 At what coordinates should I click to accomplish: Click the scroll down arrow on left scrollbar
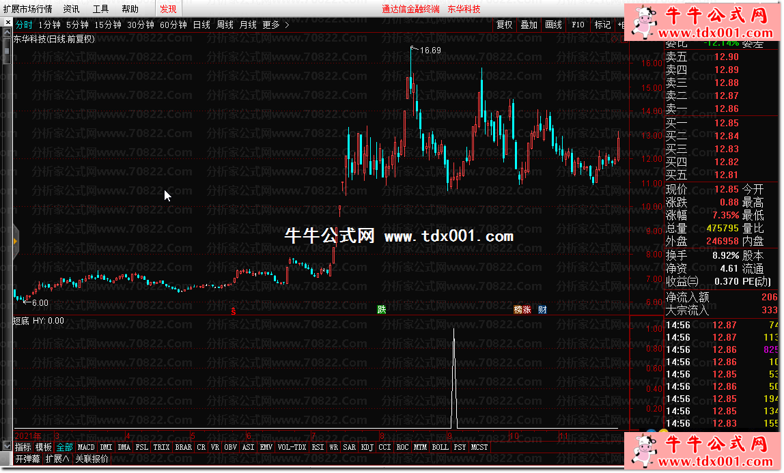(x=7, y=445)
